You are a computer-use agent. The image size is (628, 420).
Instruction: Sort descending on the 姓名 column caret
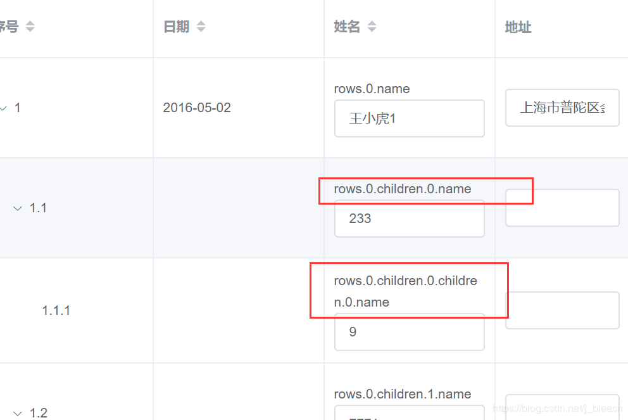[372, 29]
